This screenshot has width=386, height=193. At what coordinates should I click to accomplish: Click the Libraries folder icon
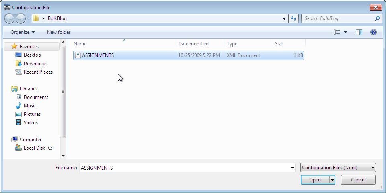point(14,88)
